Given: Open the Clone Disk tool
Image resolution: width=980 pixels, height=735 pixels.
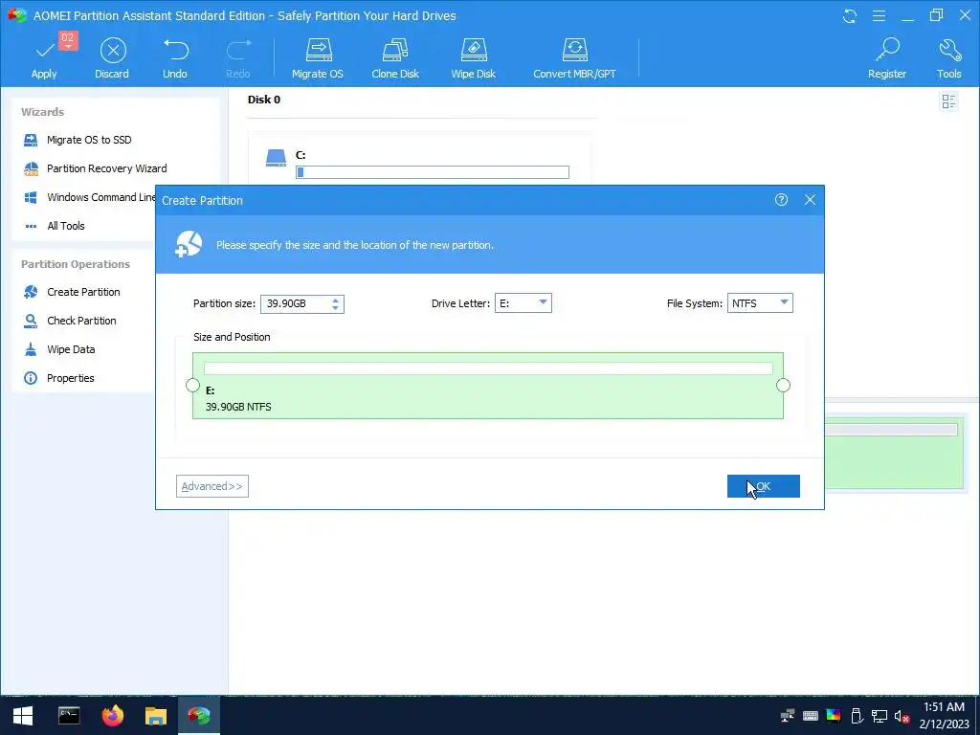Looking at the screenshot, I should 395,58.
